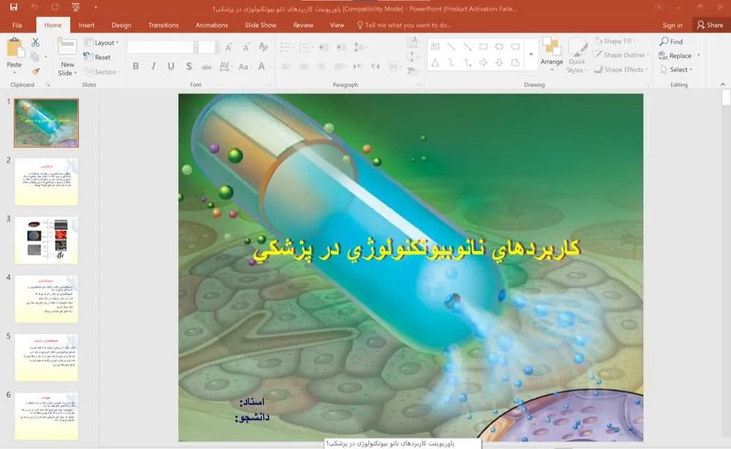Open the Section dropdown
Screen dimensions: 731x449
[102, 72]
